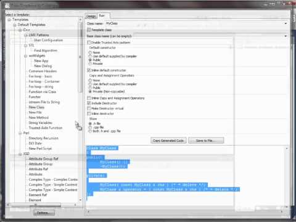This screenshot has height=222, width=296.
Task: Collapse the STL tree node
Action: pyautogui.click(x=25, y=46)
